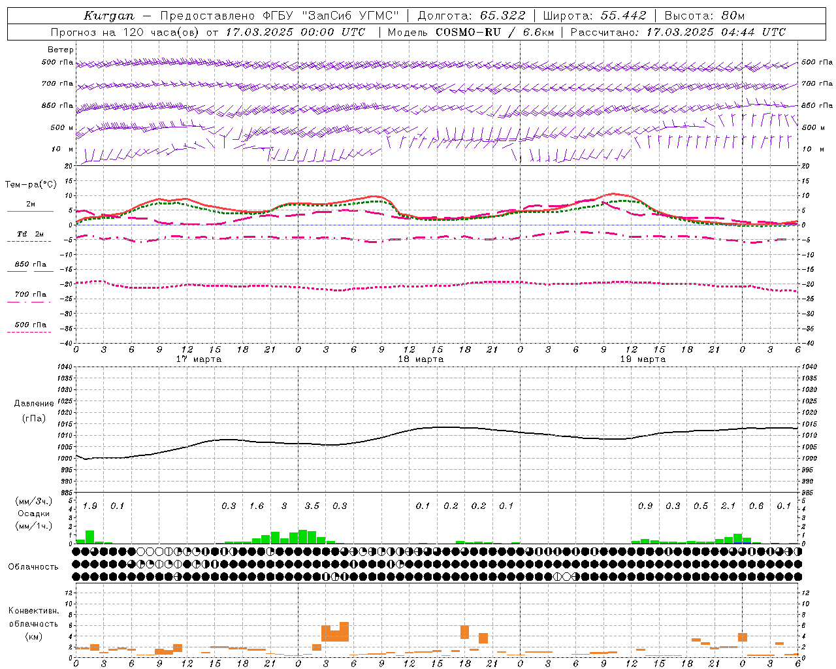Click the 'Облачность' cloud cover label
This screenshot has height=669, width=836.
click(33, 566)
